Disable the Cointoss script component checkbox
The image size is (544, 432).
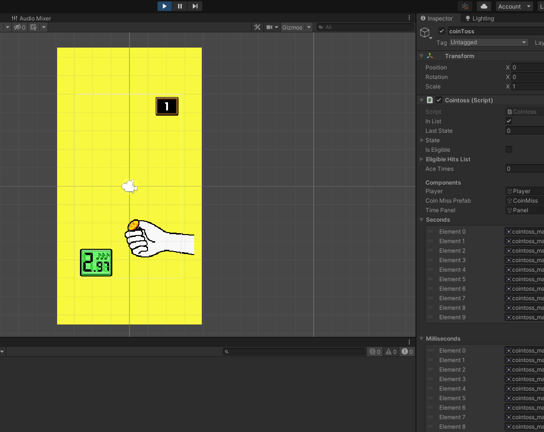coord(439,100)
